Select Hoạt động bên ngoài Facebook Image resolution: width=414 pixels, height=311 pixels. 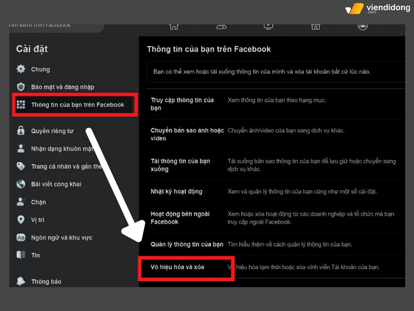pyautogui.click(x=179, y=218)
